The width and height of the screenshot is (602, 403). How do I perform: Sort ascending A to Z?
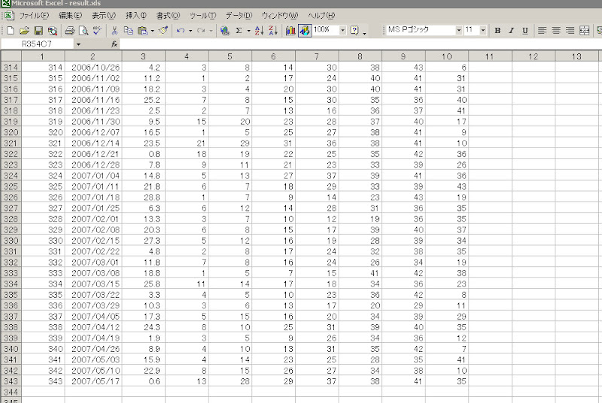(259, 31)
